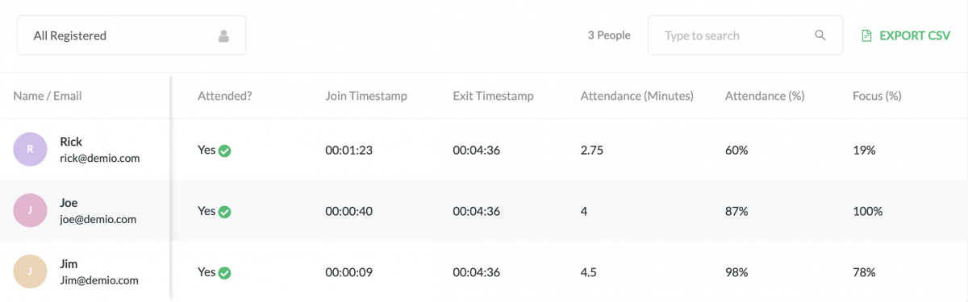Select Joe's name in the table
The image size is (968, 302).
click(69, 203)
